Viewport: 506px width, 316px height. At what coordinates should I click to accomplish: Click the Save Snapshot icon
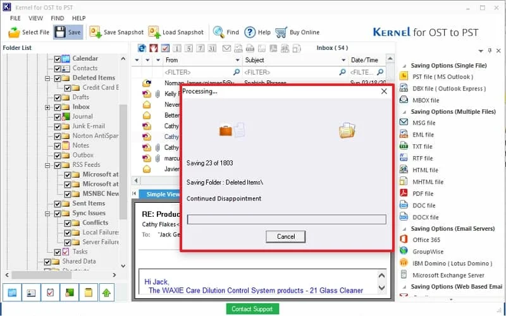96,32
